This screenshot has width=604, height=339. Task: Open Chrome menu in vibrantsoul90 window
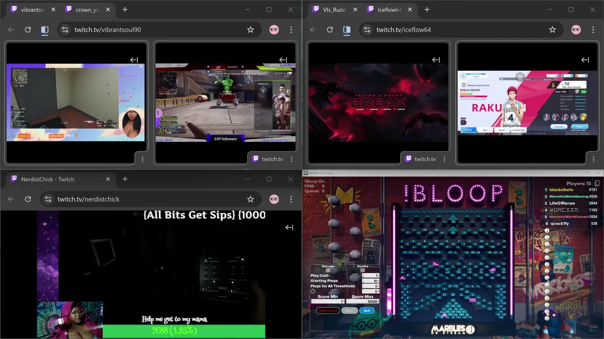291,30
